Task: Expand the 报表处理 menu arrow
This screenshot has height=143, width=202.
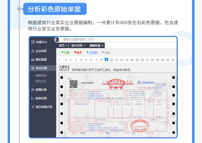Action: click(54, 98)
